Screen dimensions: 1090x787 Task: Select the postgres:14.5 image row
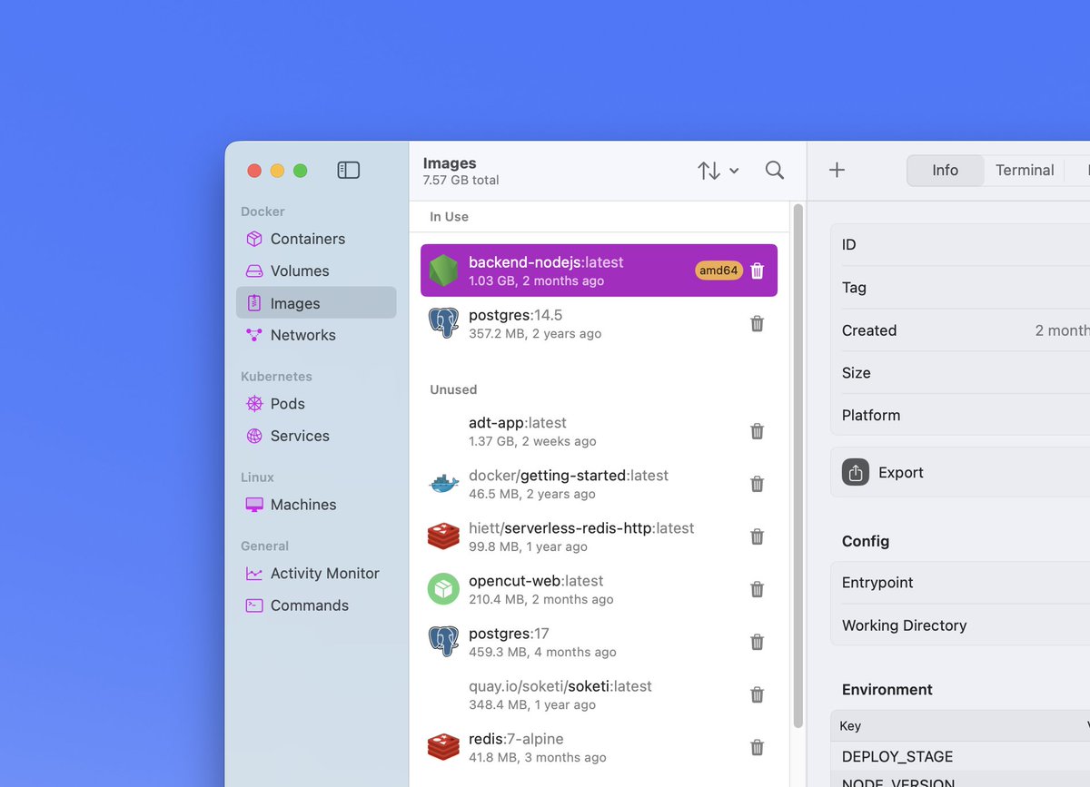click(x=599, y=323)
